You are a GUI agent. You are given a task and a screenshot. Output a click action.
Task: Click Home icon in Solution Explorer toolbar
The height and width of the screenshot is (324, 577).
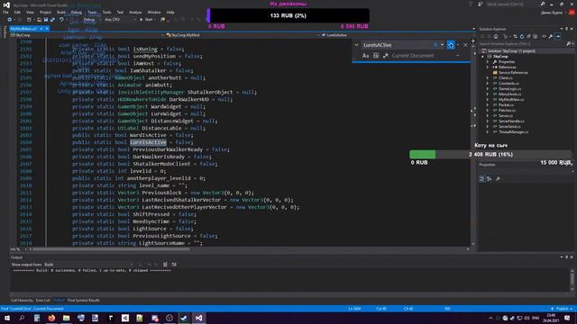point(496,36)
